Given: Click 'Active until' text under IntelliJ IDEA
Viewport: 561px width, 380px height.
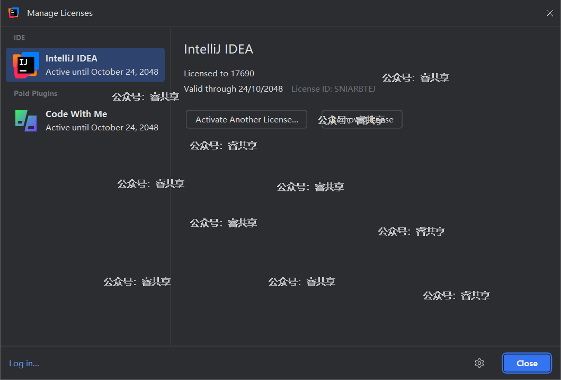Looking at the screenshot, I should tap(102, 72).
